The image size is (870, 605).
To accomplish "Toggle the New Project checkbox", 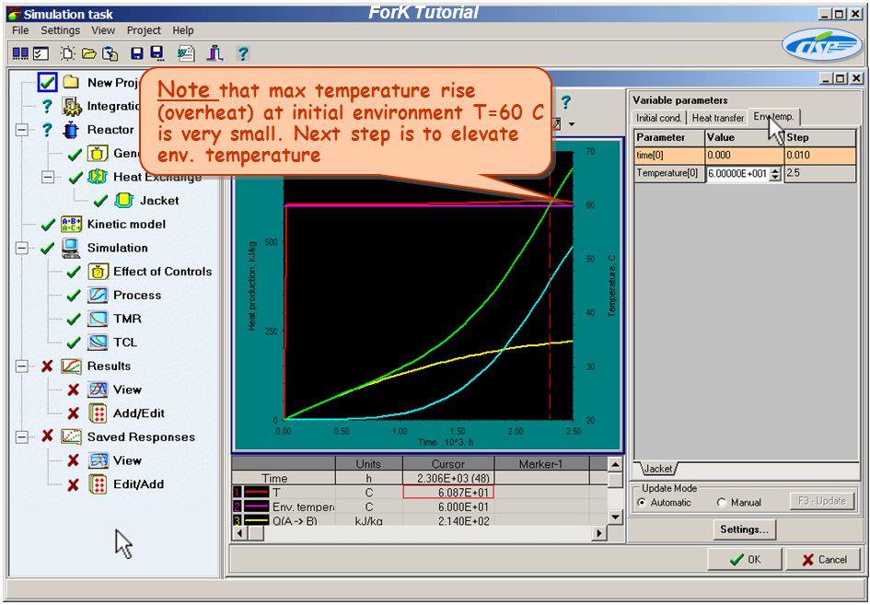I will coord(47,83).
